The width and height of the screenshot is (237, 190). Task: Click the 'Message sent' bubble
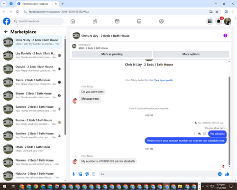(90, 99)
